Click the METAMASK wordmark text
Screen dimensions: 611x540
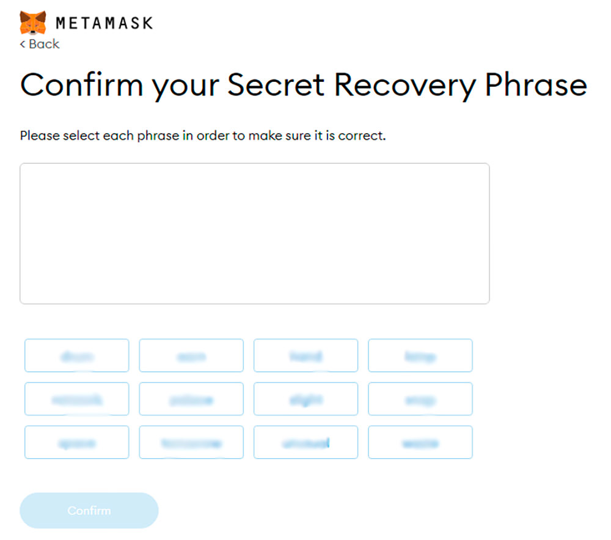pos(104,23)
